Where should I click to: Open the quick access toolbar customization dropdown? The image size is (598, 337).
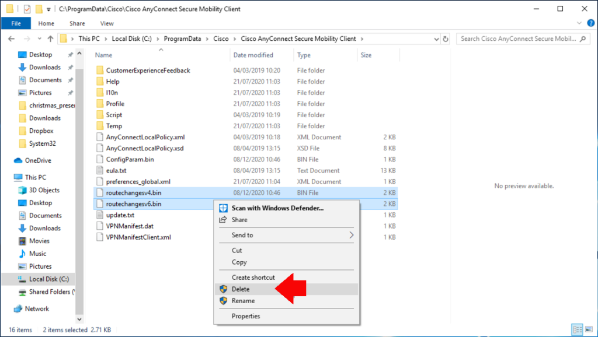tap(49, 9)
